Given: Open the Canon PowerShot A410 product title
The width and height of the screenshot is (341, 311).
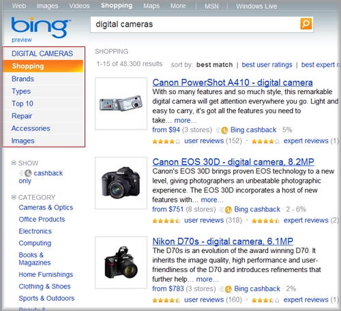Looking at the screenshot, I should pyautogui.click(x=233, y=83).
